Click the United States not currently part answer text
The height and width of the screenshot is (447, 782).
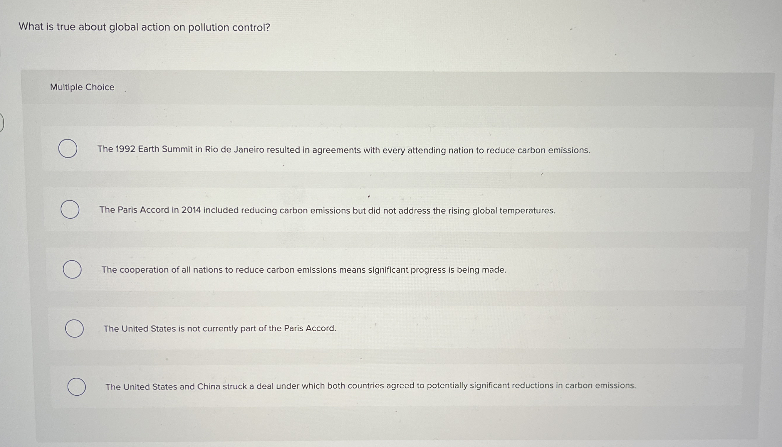(x=220, y=328)
